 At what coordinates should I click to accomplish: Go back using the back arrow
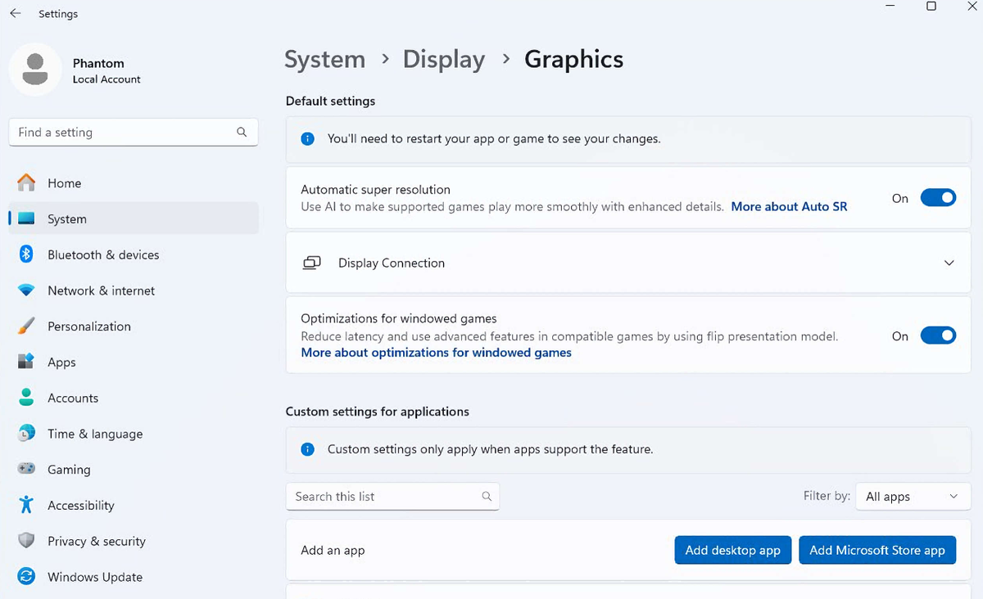pyautogui.click(x=16, y=14)
